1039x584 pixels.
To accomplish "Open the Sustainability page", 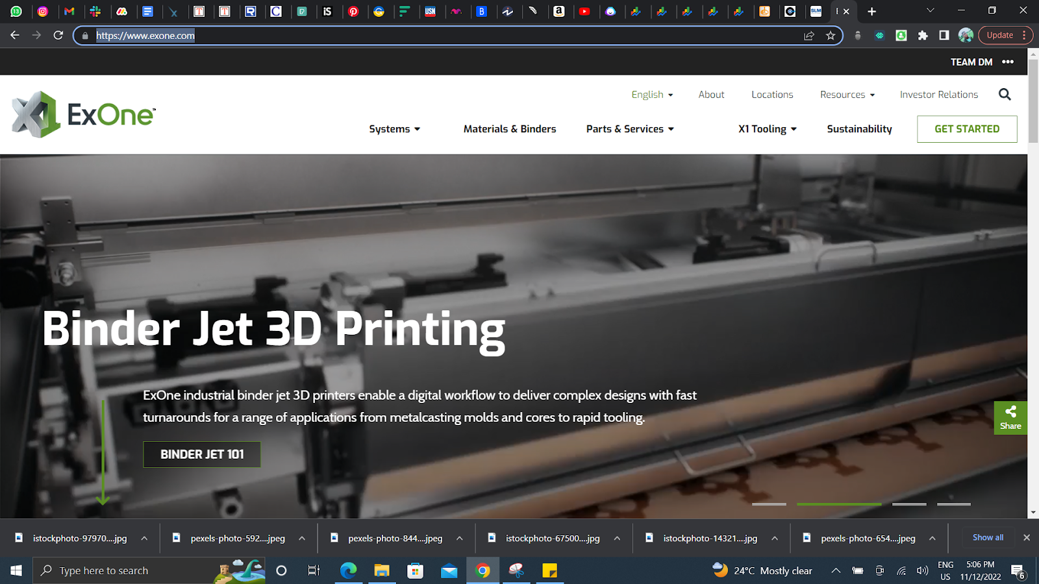I will [x=859, y=129].
